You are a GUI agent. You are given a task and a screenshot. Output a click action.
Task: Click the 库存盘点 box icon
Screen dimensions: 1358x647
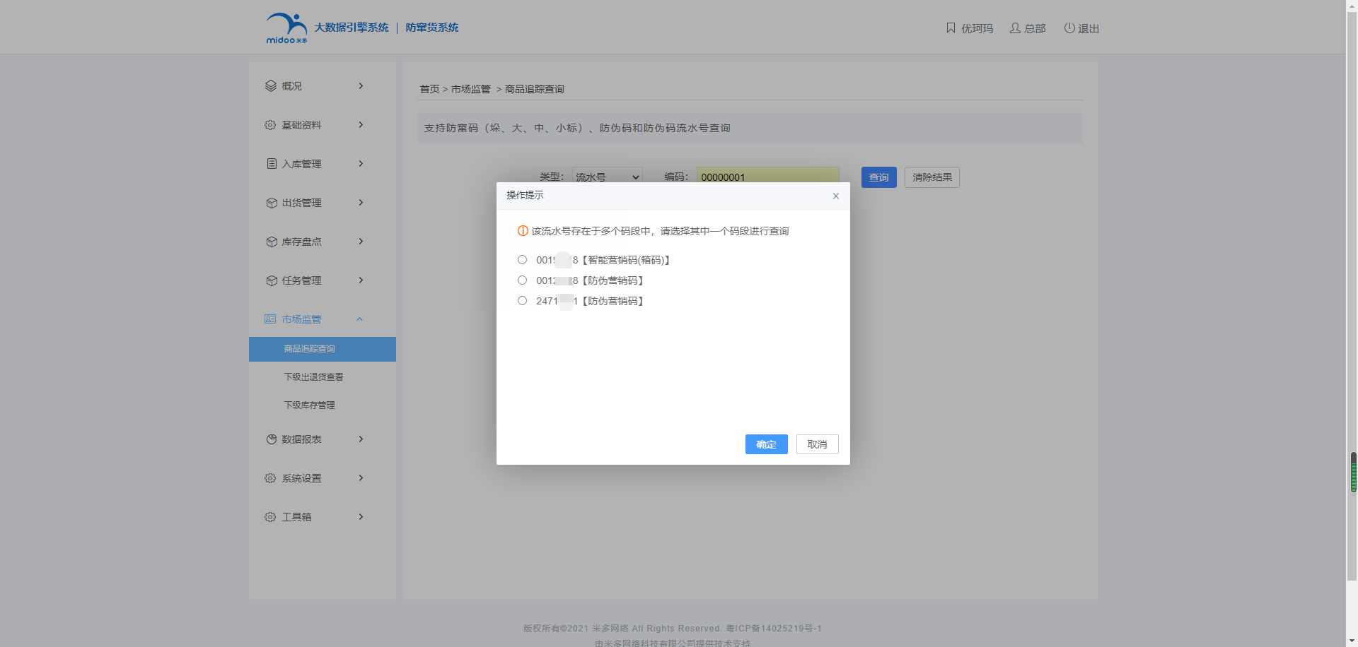tap(272, 242)
